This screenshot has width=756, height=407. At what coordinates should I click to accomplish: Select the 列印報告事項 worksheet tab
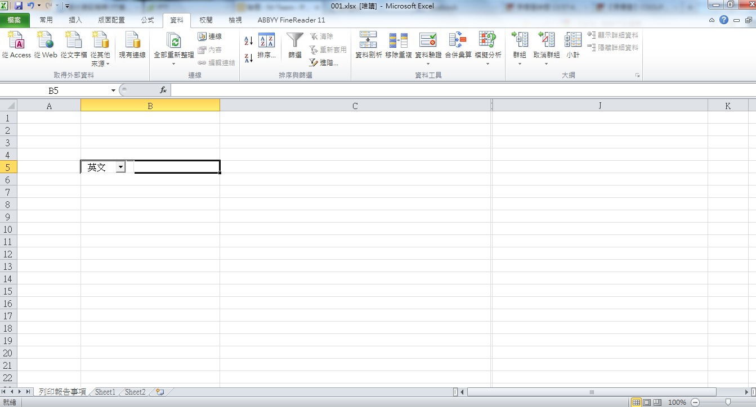click(x=62, y=392)
